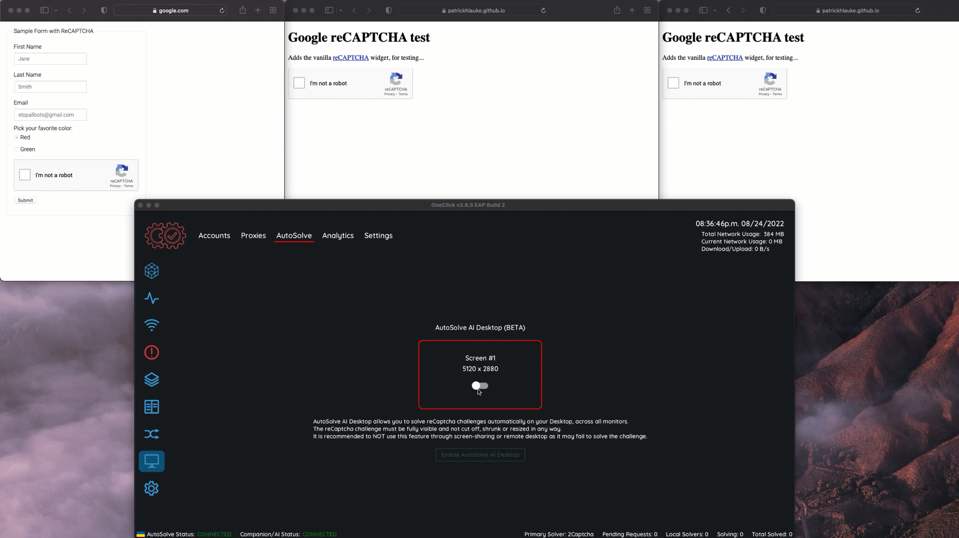Open the Analytics tab
The width and height of the screenshot is (959, 538).
point(338,235)
